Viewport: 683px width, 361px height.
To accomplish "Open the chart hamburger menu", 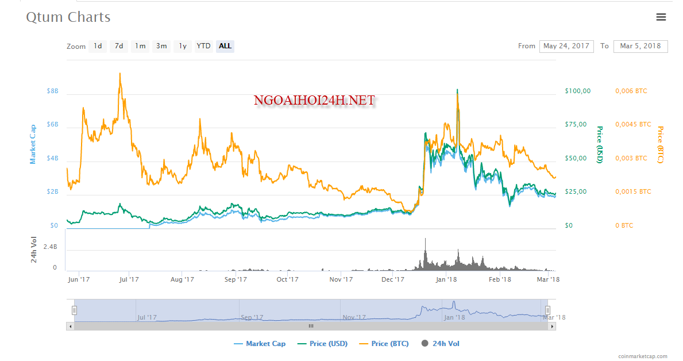I will tap(661, 17).
